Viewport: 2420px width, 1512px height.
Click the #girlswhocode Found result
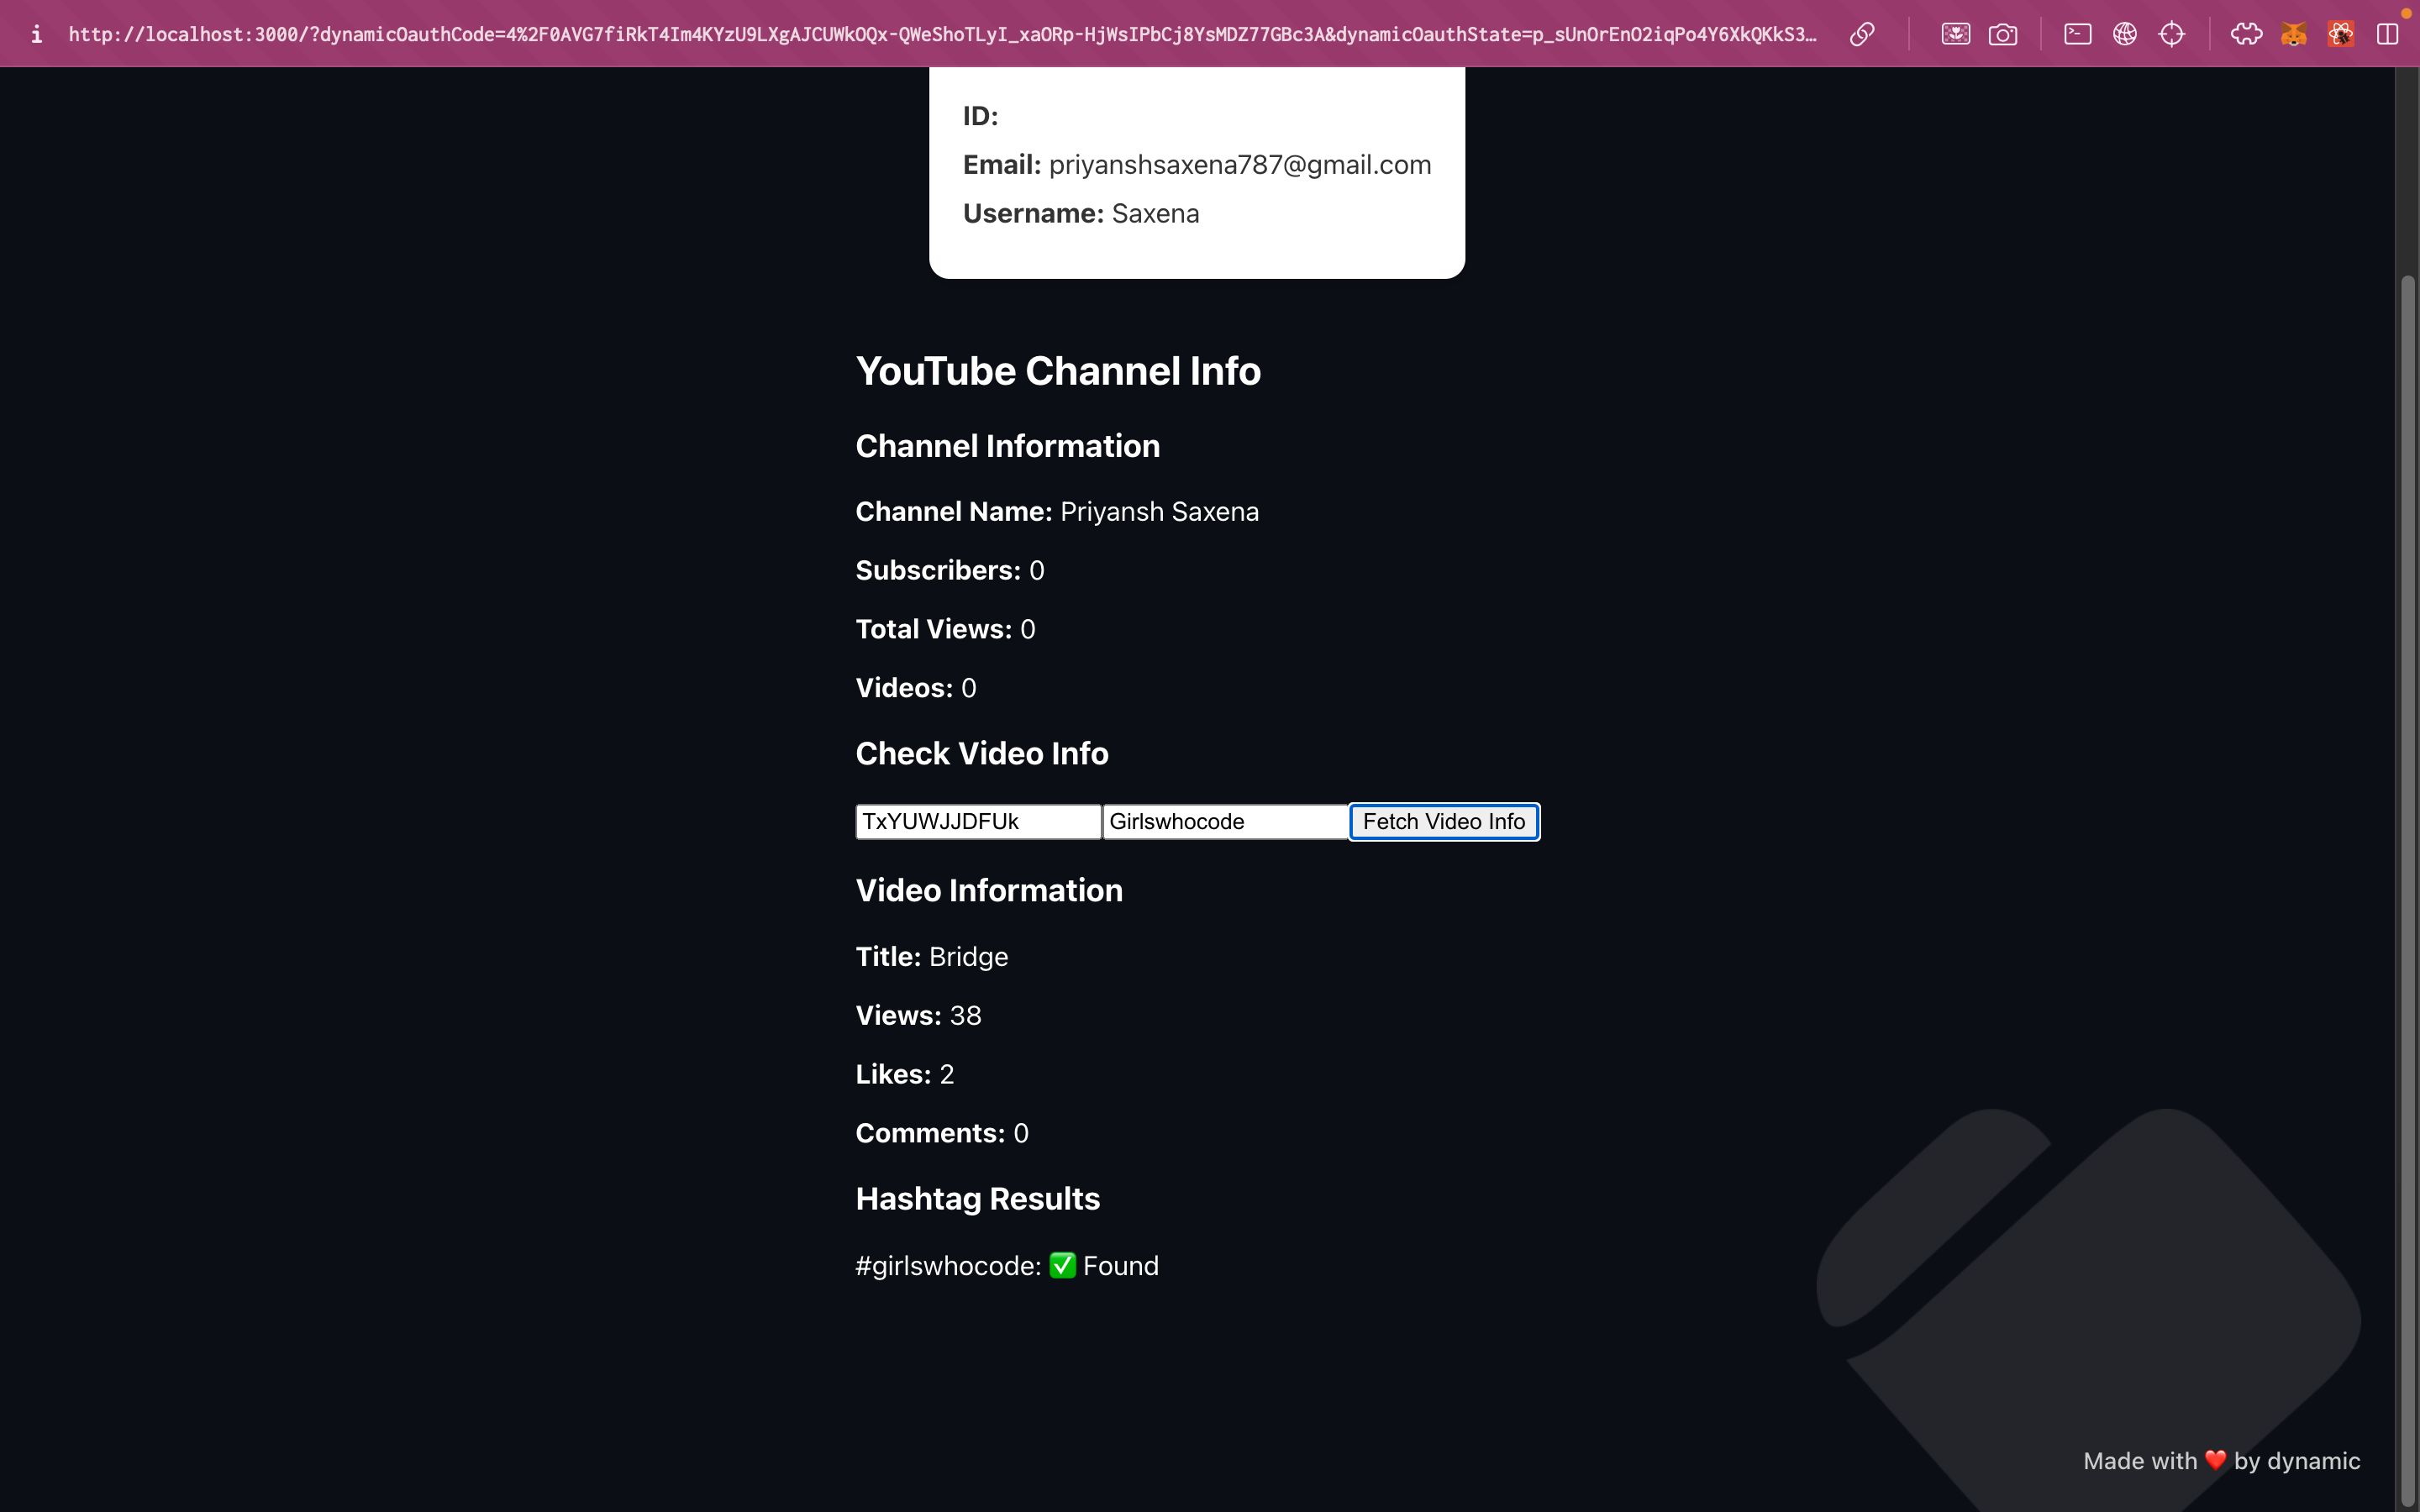click(x=1007, y=1266)
